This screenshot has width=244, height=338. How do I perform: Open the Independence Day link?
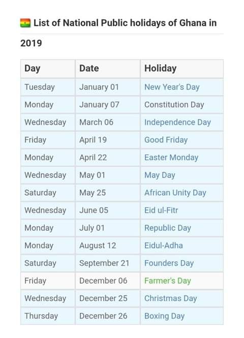click(177, 122)
